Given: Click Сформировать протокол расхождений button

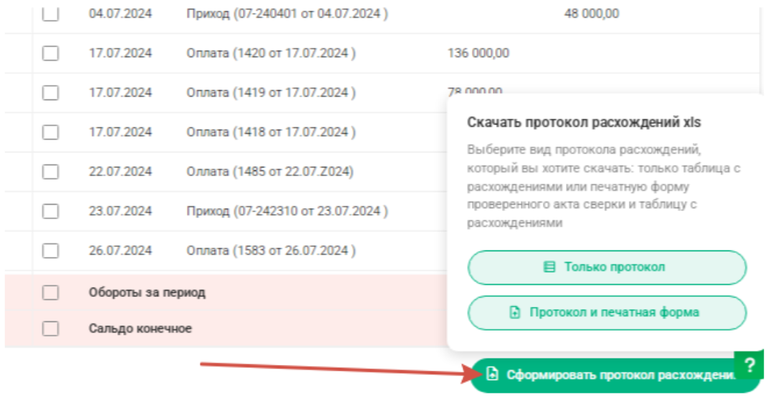Looking at the screenshot, I should coord(615,375).
